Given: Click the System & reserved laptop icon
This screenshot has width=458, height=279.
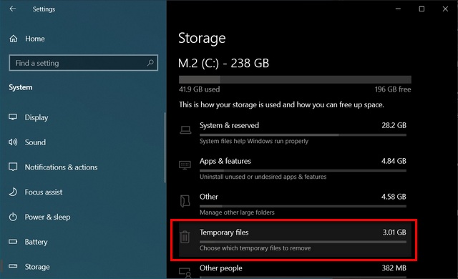Looking at the screenshot, I should (185, 130).
